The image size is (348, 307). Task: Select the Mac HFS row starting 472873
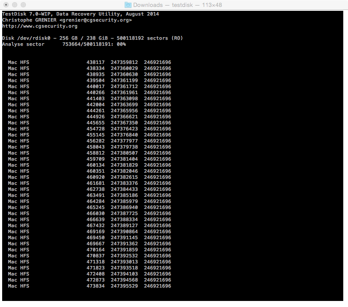(89, 280)
